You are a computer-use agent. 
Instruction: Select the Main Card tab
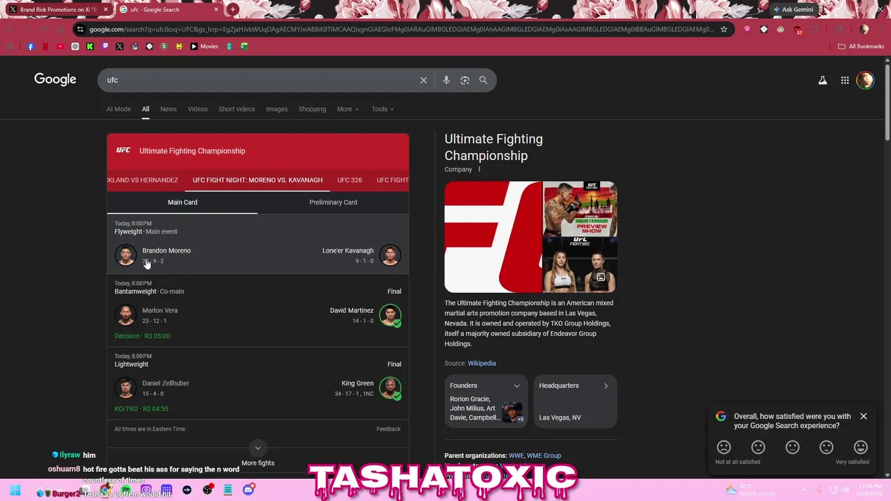[x=182, y=202]
